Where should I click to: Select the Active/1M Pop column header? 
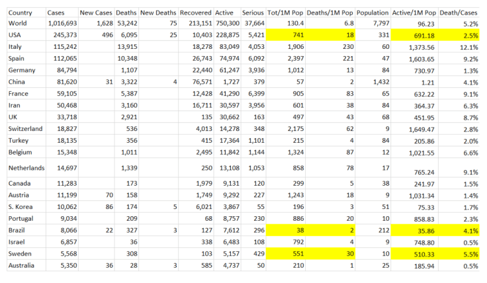pyautogui.click(x=416, y=13)
